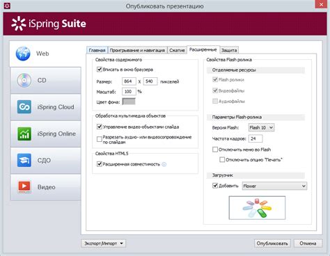Click the Отделяемые ресурсы heading
Screen dimensions: 330x256
[x=234, y=70]
